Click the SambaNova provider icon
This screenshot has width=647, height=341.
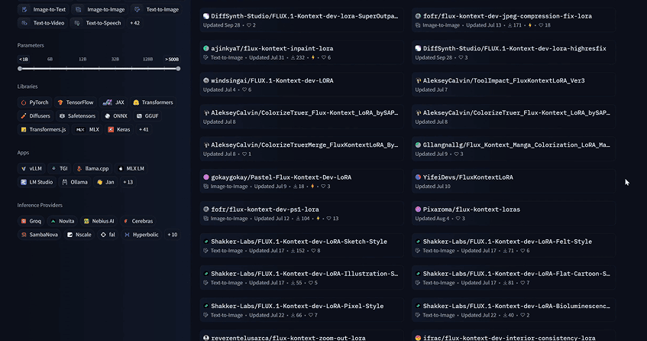[24, 235]
